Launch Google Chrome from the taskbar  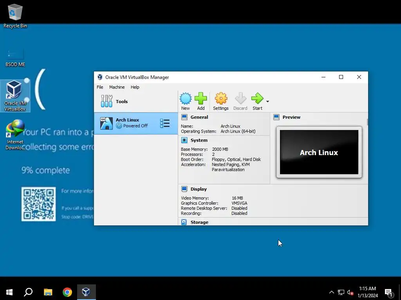[x=67, y=292]
